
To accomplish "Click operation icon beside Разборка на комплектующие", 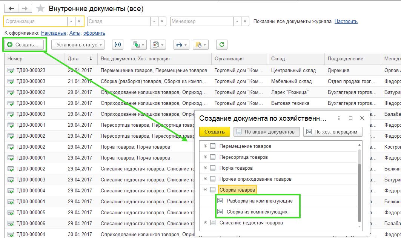I will 220,201.
